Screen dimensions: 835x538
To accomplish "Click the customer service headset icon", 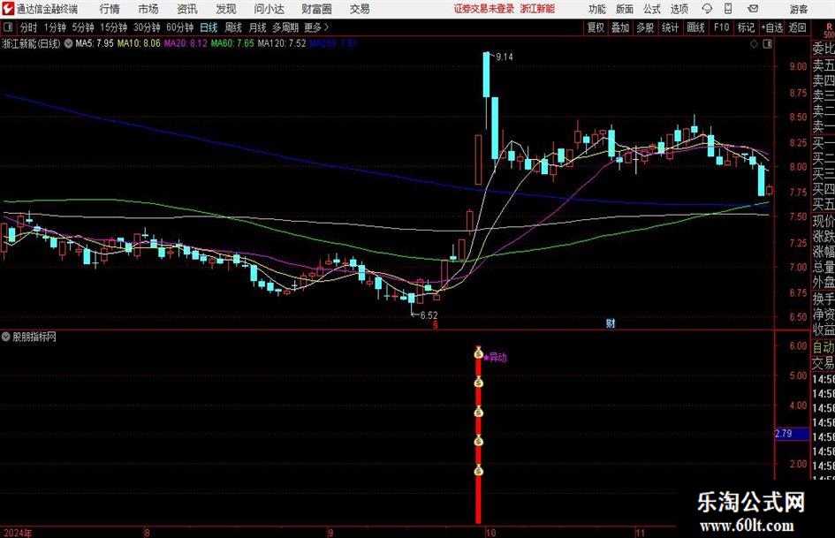I will [x=707, y=9].
